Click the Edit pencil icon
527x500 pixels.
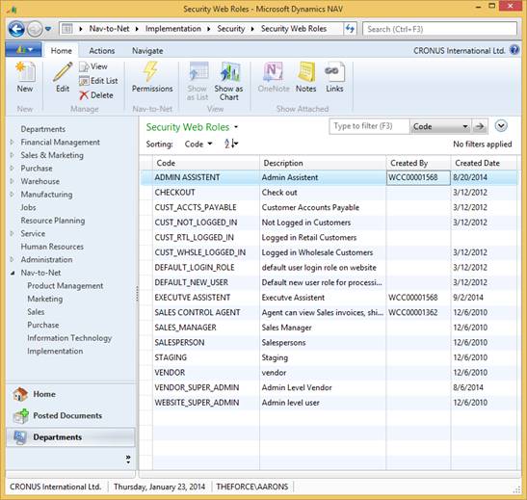[x=63, y=71]
